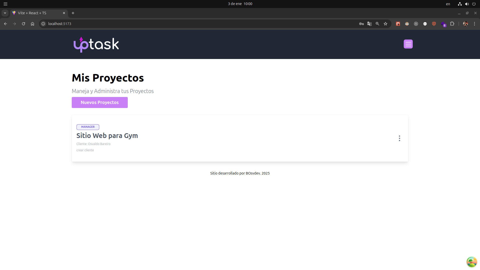
Task: Open the network settings system tray icon
Action: click(x=459, y=4)
